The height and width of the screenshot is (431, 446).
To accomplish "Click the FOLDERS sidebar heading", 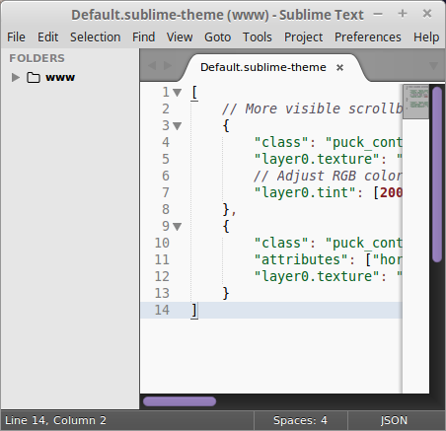I will tap(37, 58).
